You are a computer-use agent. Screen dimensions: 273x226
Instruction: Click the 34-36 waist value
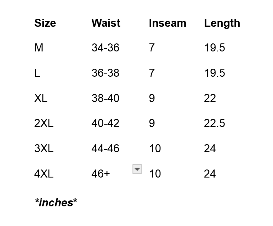tap(105, 48)
